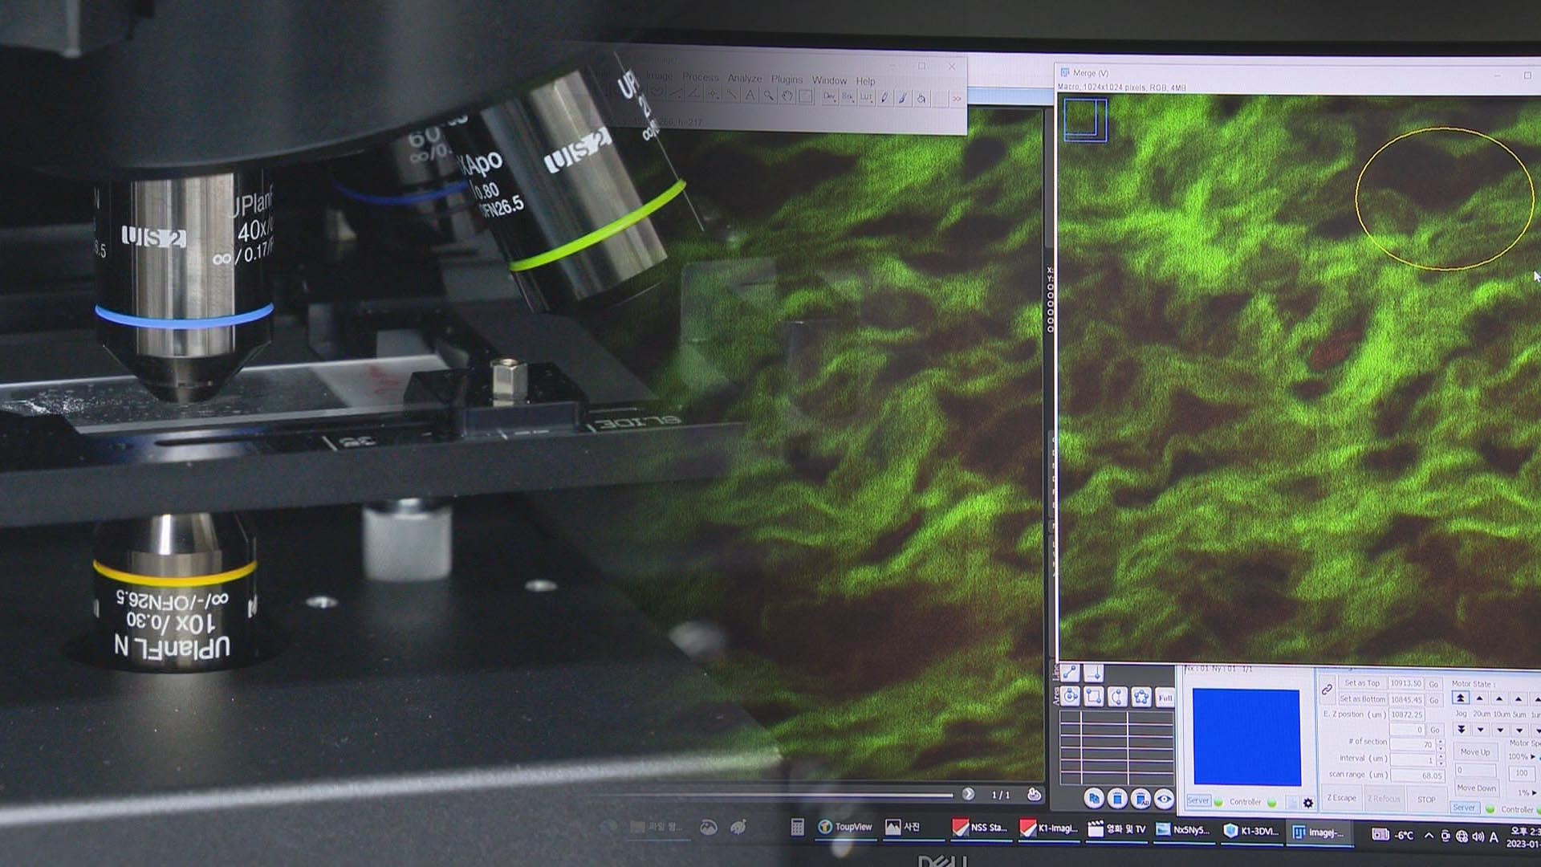
Task: Click the navigator thumbnail in Merge window
Action: [1085, 120]
